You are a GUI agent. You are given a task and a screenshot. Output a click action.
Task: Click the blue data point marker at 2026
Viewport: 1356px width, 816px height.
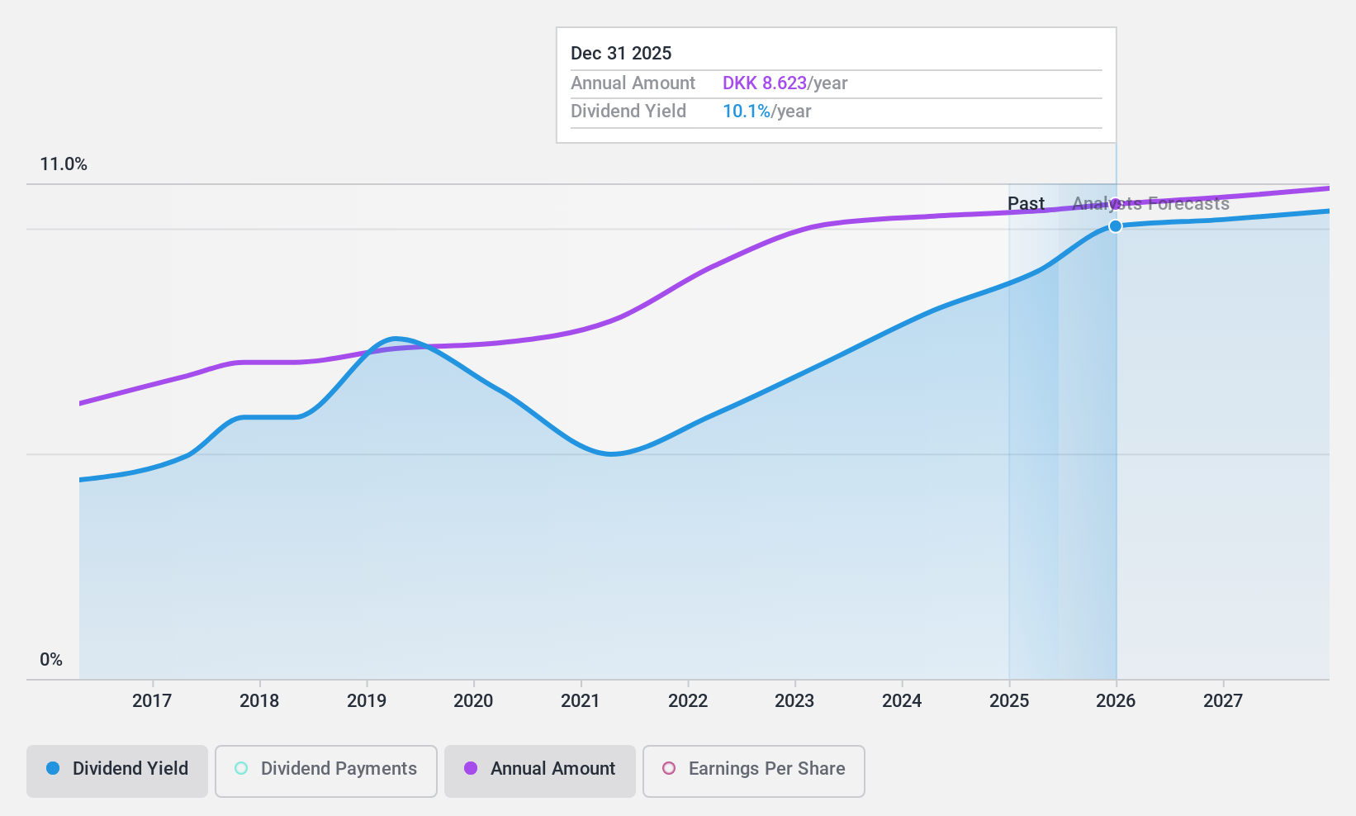pyautogui.click(x=1116, y=225)
